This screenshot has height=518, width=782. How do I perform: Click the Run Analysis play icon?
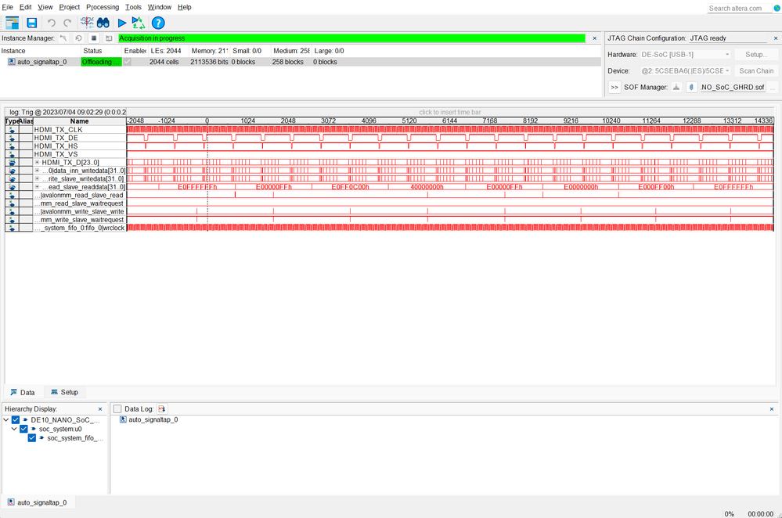point(121,23)
